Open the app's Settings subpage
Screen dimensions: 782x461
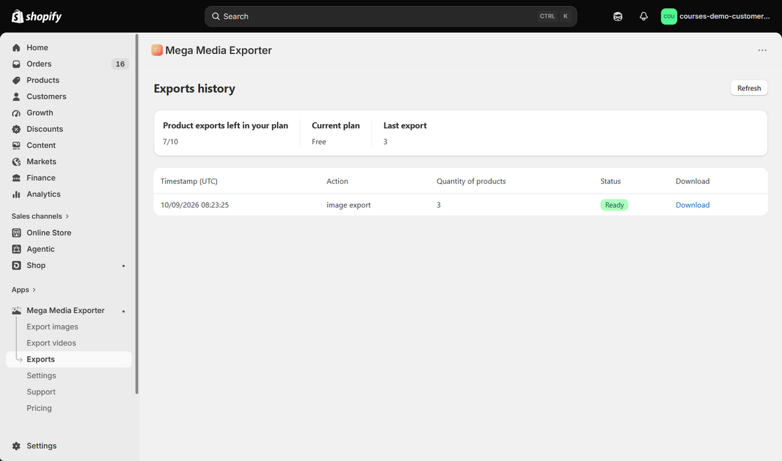click(x=41, y=376)
